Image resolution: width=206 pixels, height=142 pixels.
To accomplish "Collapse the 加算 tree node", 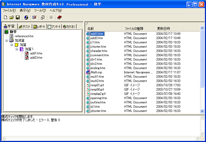I will coord(12,45).
